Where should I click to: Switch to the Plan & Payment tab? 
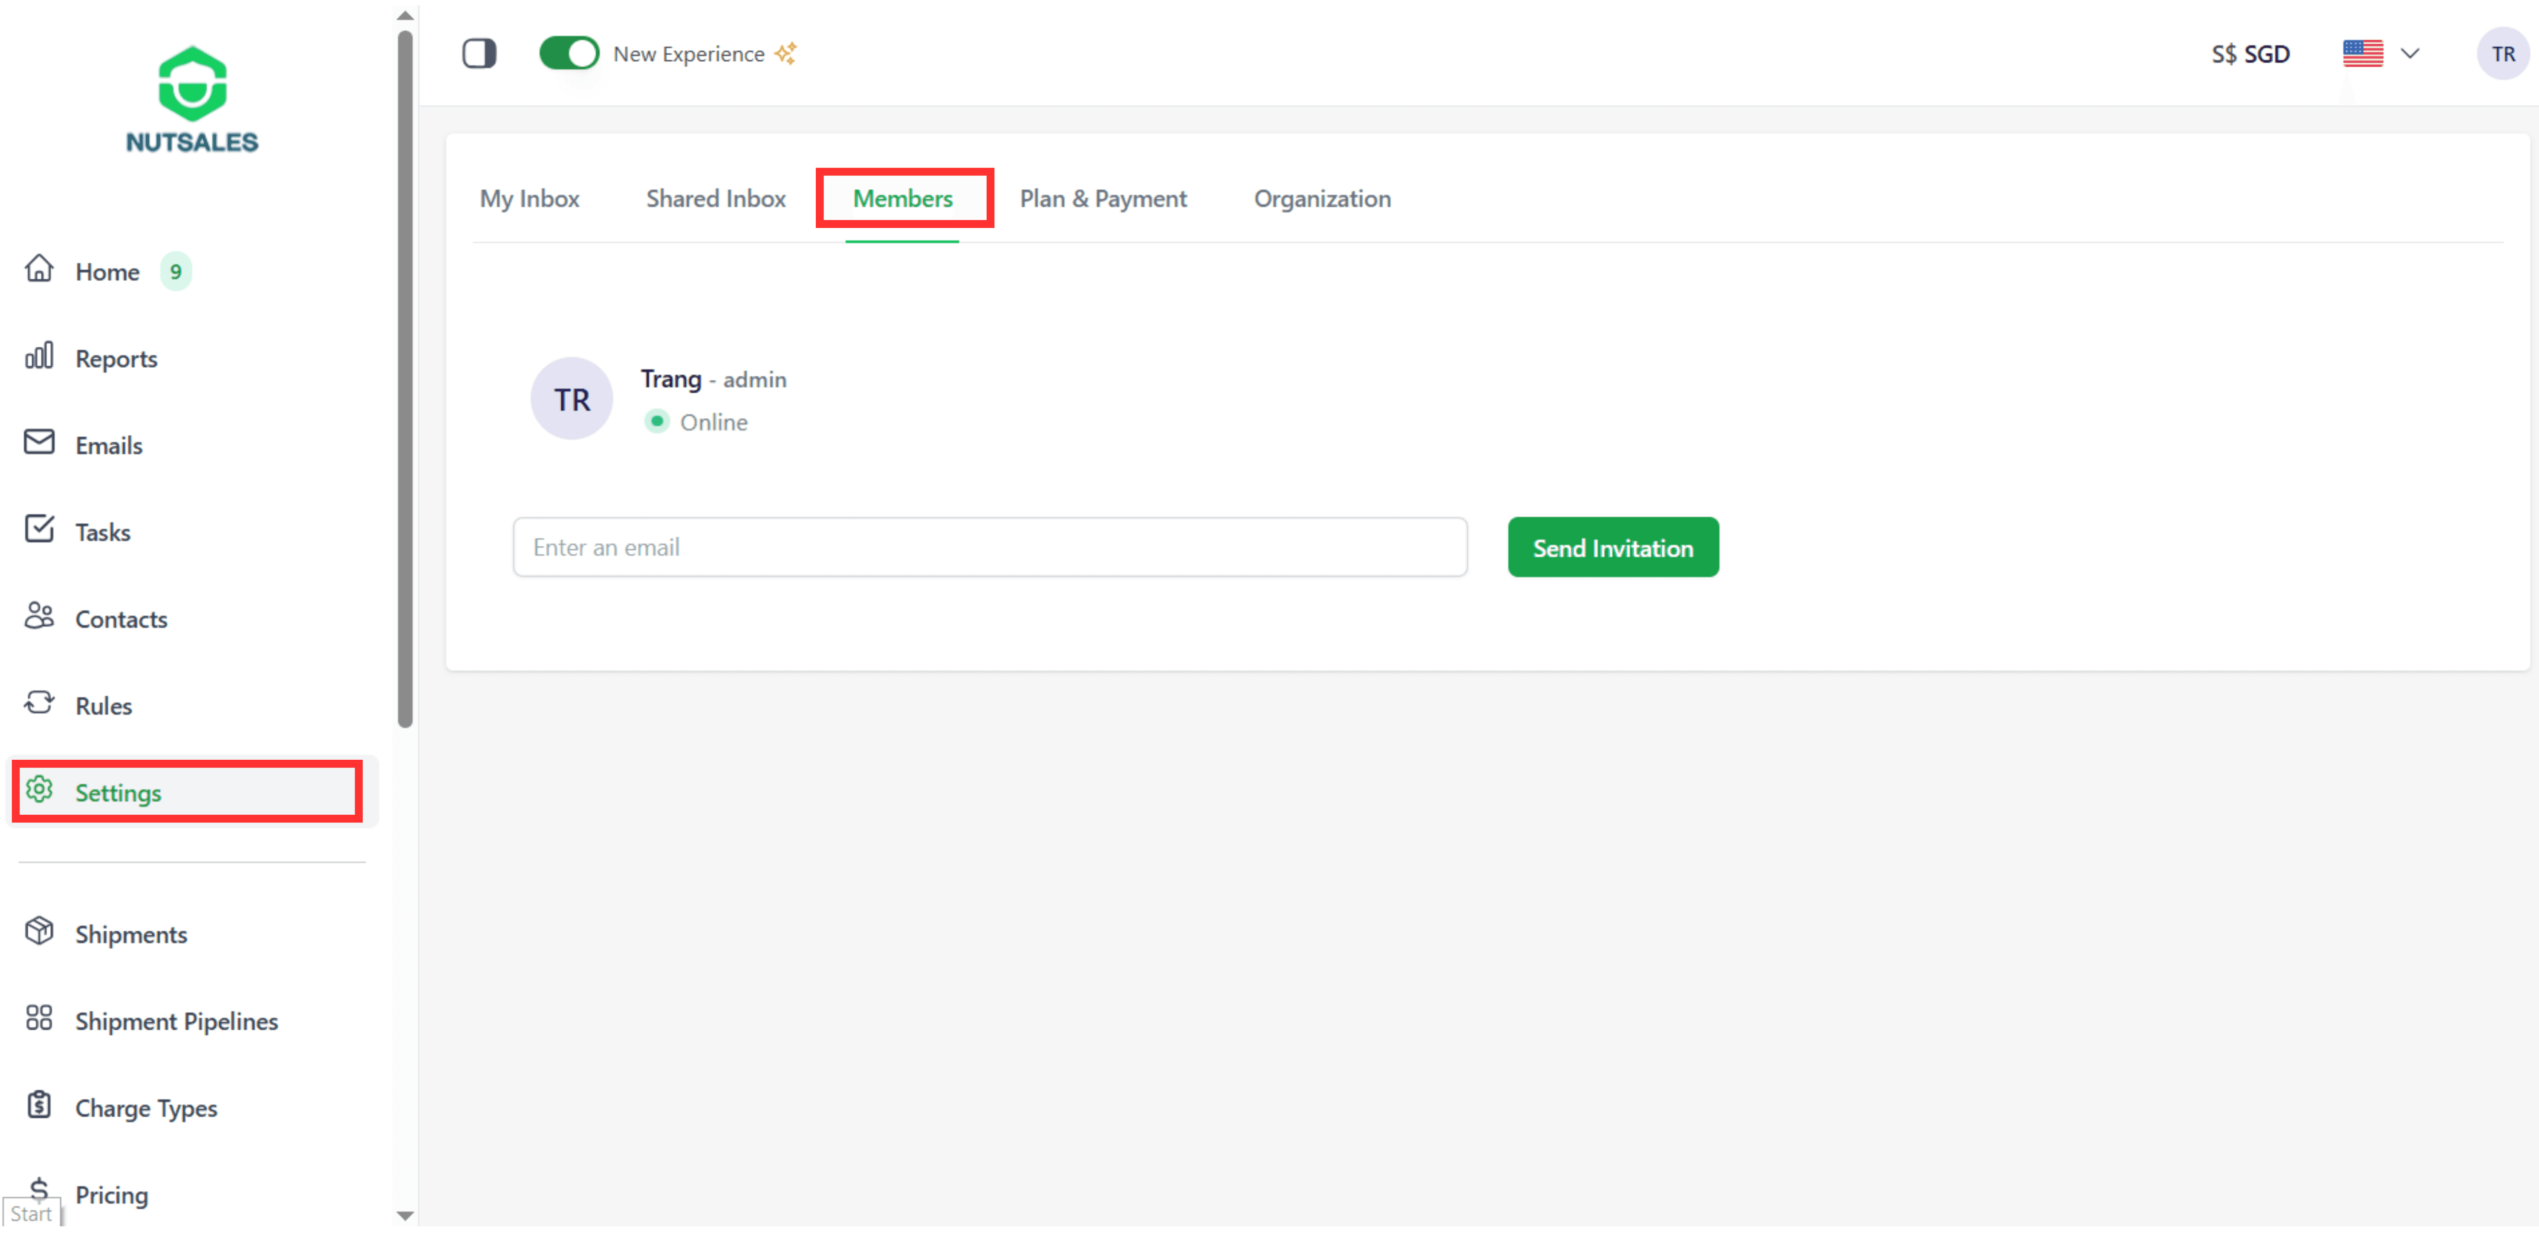(x=1103, y=199)
